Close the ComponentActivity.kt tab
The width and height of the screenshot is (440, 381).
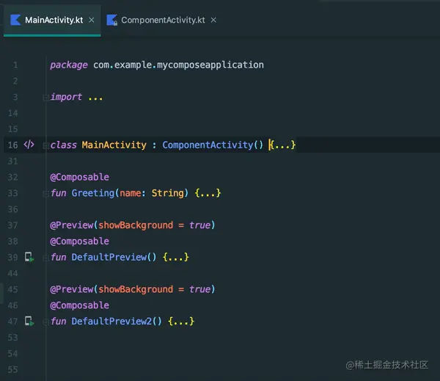[x=213, y=21]
